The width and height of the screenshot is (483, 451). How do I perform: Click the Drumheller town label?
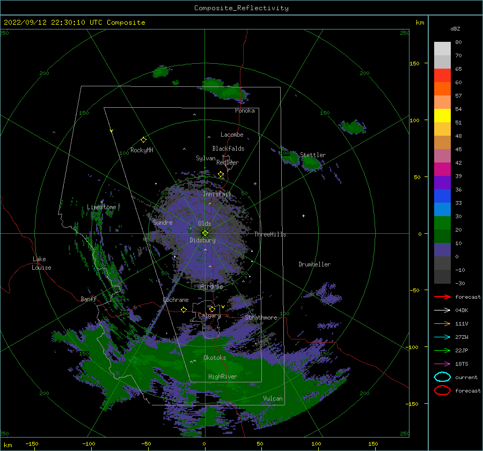pyautogui.click(x=314, y=264)
